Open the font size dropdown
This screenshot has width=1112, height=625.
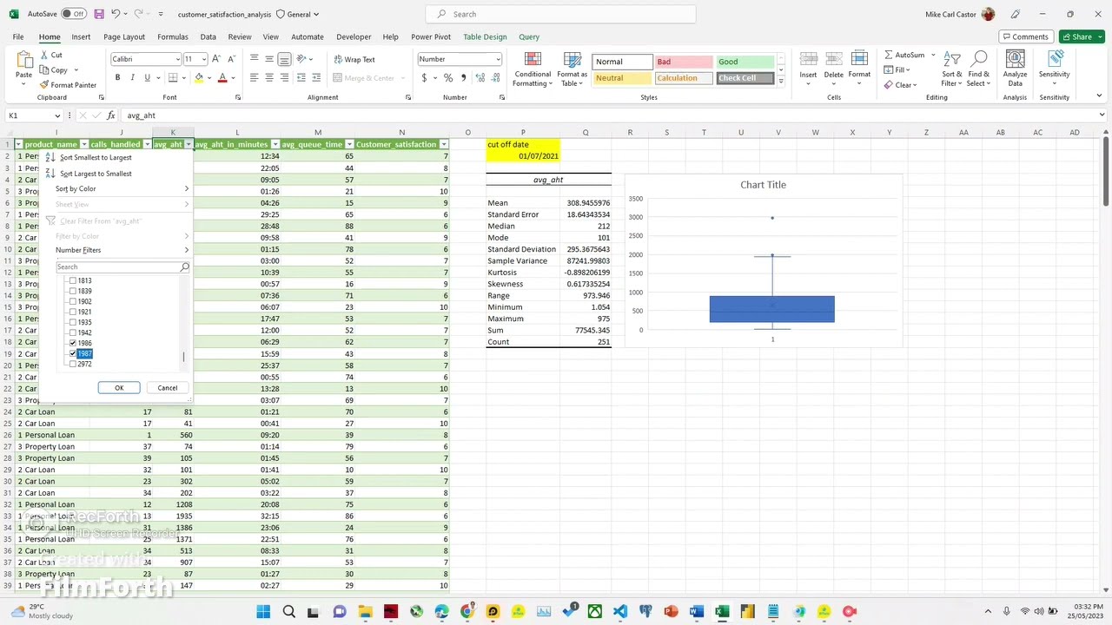[204, 59]
